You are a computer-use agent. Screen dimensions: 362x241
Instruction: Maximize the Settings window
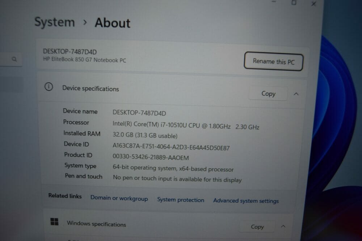(294, 3)
